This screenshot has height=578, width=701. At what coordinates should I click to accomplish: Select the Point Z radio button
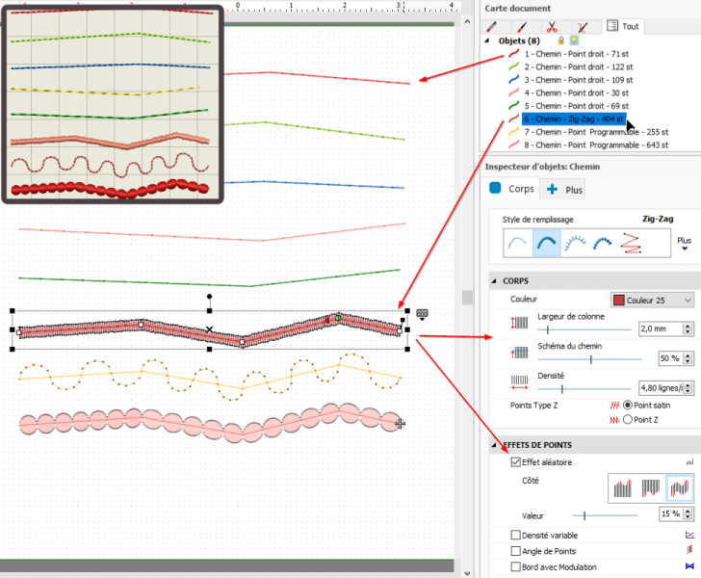click(x=628, y=419)
